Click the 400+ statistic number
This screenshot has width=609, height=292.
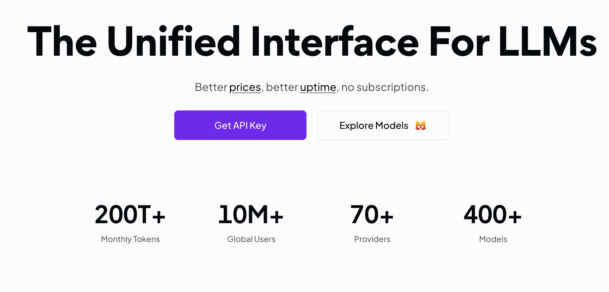click(x=493, y=215)
